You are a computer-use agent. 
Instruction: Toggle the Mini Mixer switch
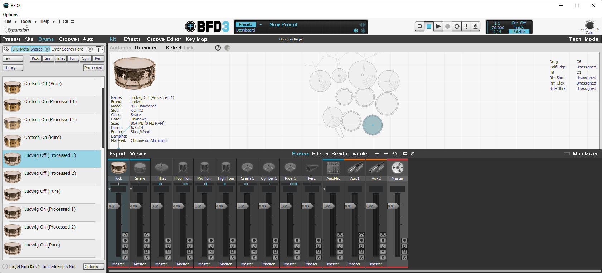(x=567, y=154)
